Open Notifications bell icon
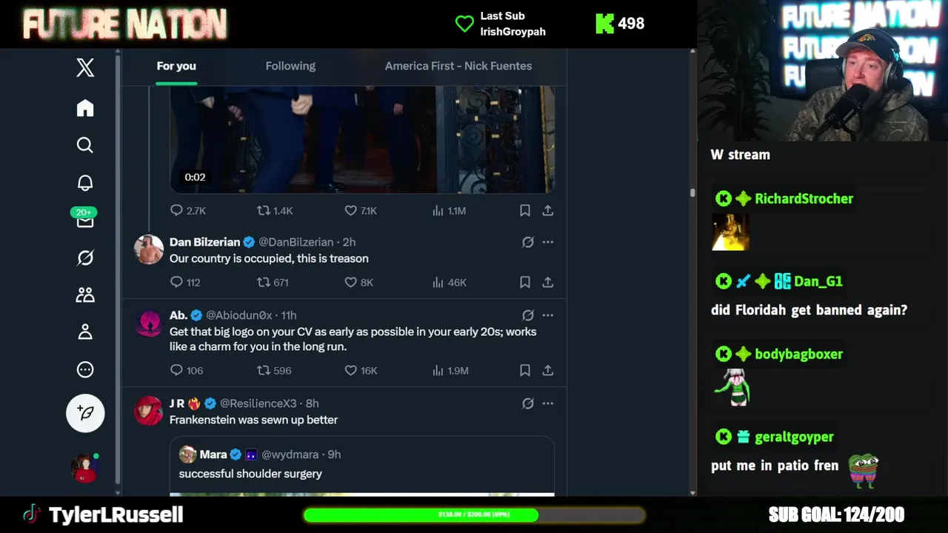This screenshot has width=948, height=533. 85,183
